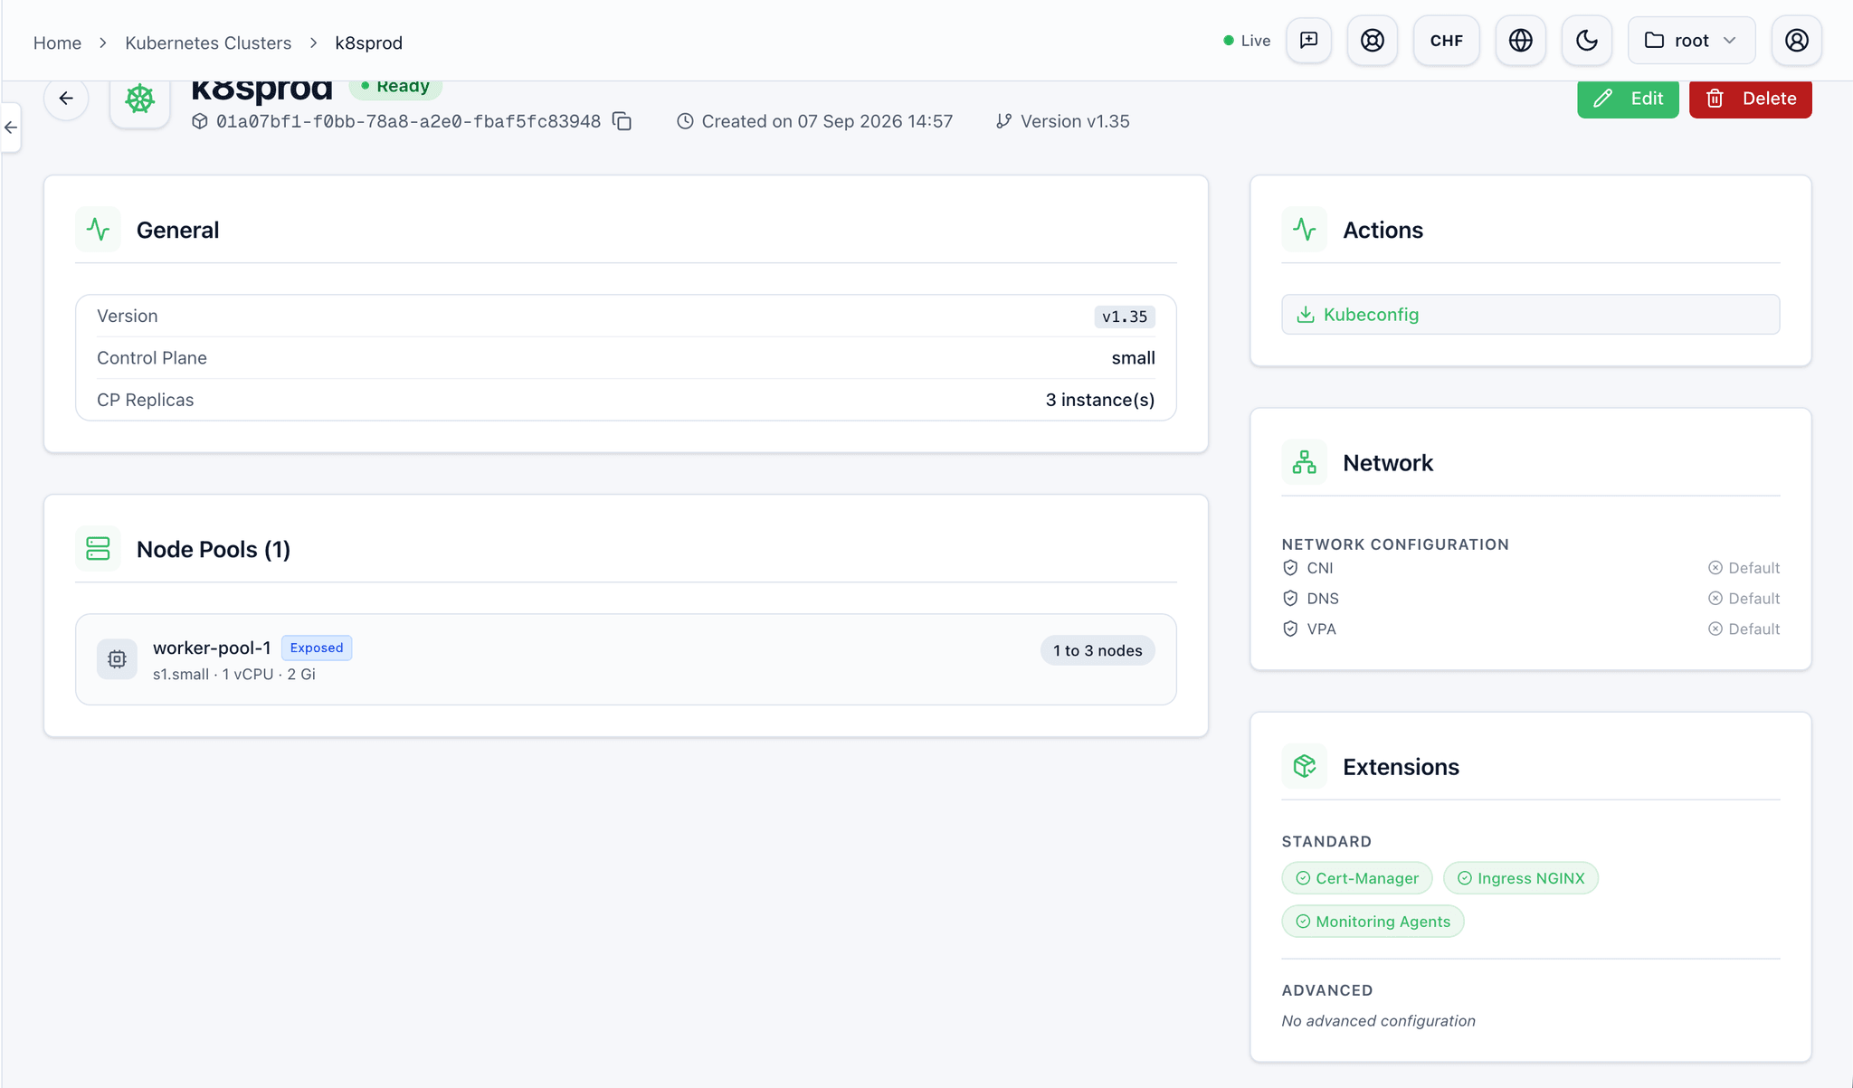Go to Home breadcrumb
Screen dimensions: 1853x1088
(57, 43)
